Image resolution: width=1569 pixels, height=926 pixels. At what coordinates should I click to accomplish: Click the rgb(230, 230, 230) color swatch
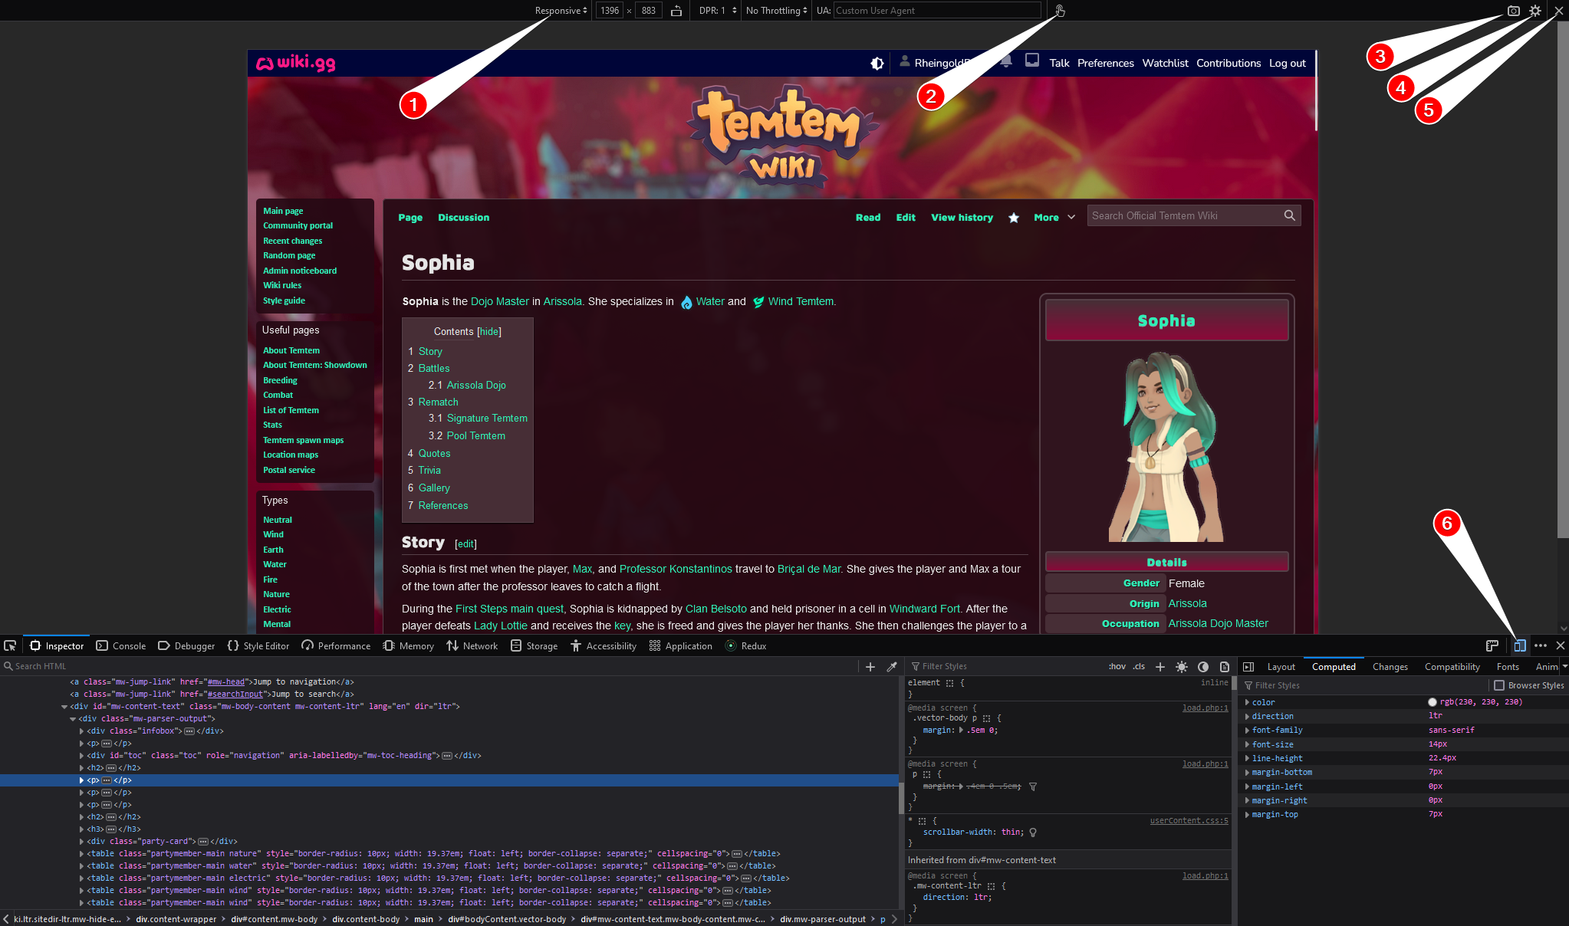click(1432, 702)
